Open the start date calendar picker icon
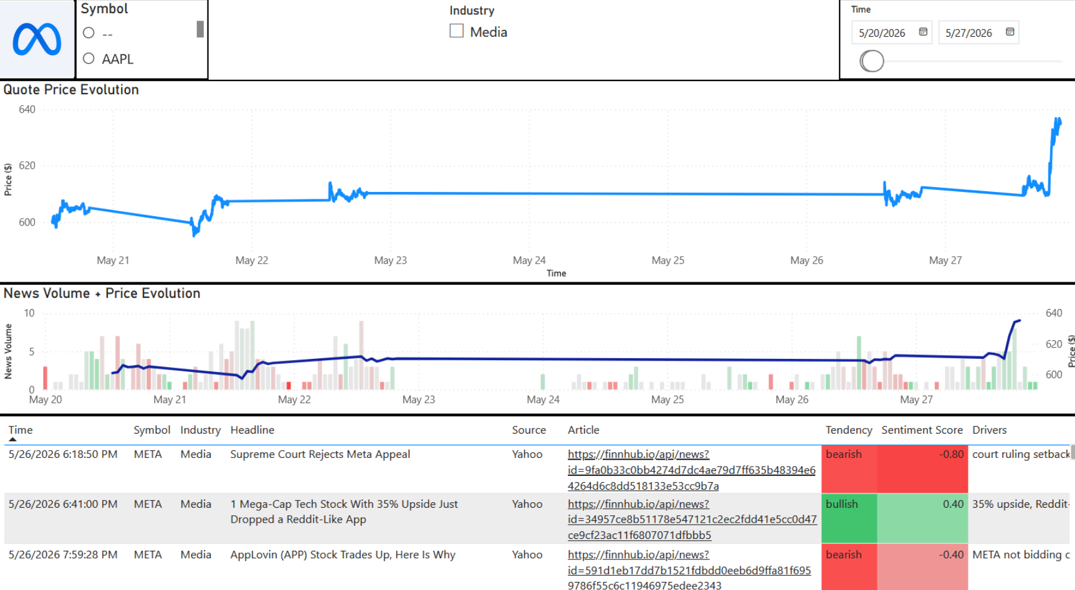Image resolution: width=1075 pixels, height=590 pixels. click(x=923, y=32)
